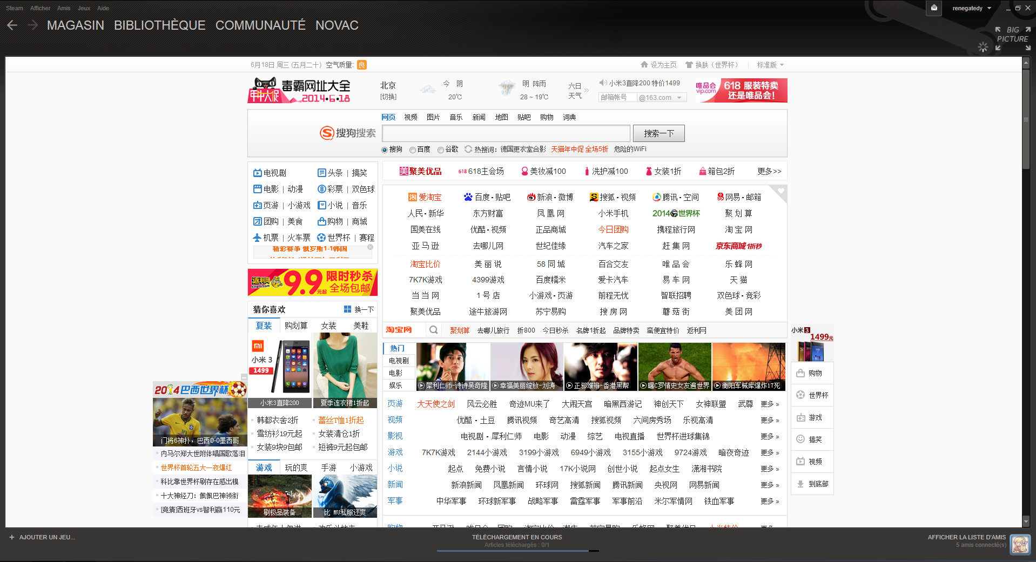The image size is (1036, 562).
Task: Expand the weather forecast arrow
Action: [587, 91]
